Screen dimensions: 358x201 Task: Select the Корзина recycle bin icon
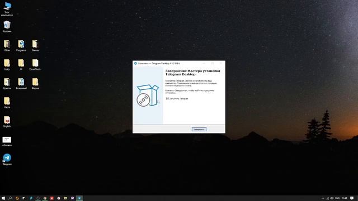tap(7, 26)
